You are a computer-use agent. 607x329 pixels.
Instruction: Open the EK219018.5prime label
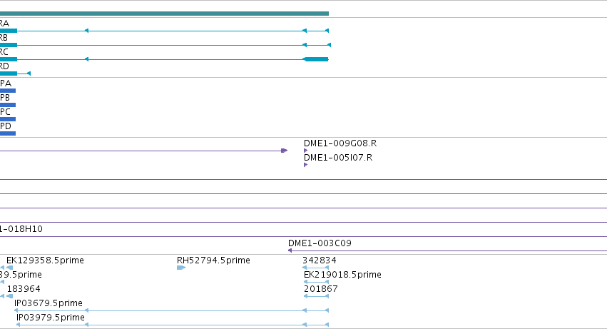click(342, 275)
